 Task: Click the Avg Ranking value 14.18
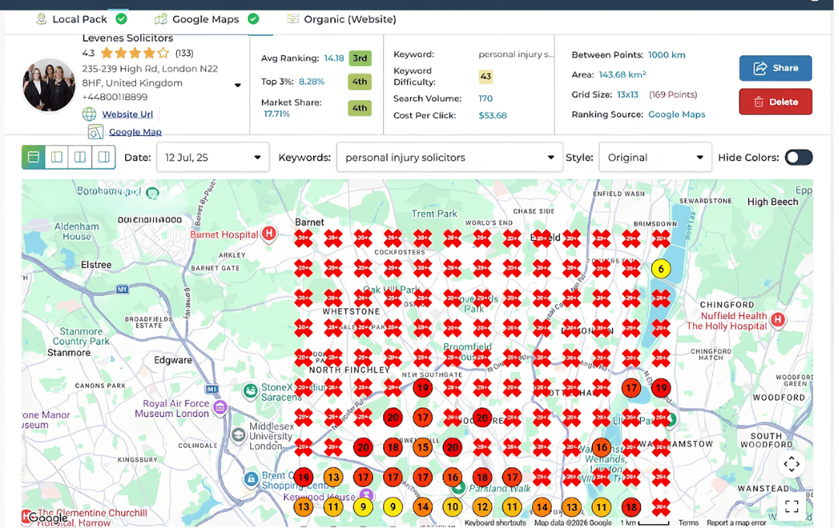[x=334, y=57]
